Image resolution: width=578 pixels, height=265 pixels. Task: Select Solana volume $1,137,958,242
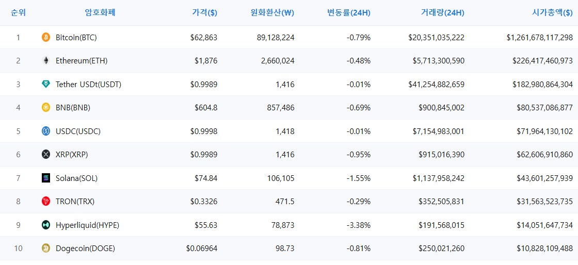click(x=439, y=178)
